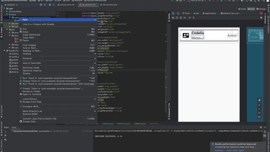Expand Mark Directory as submenu
This screenshot has width=270, height=152.
[x=58, y=111]
